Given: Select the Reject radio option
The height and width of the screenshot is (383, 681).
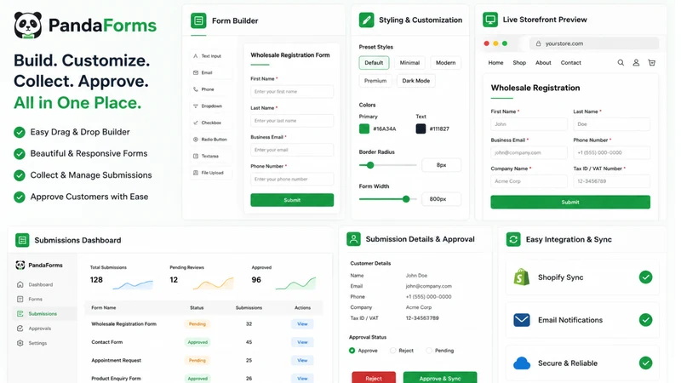Looking at the screenshot, I should click(x=393, y=351).
